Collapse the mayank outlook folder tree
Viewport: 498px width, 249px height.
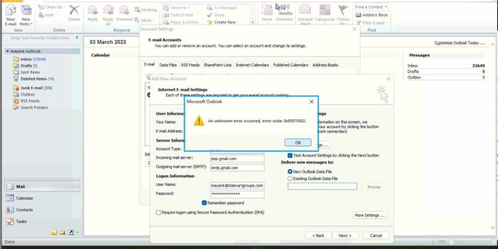tap(7, 51)
